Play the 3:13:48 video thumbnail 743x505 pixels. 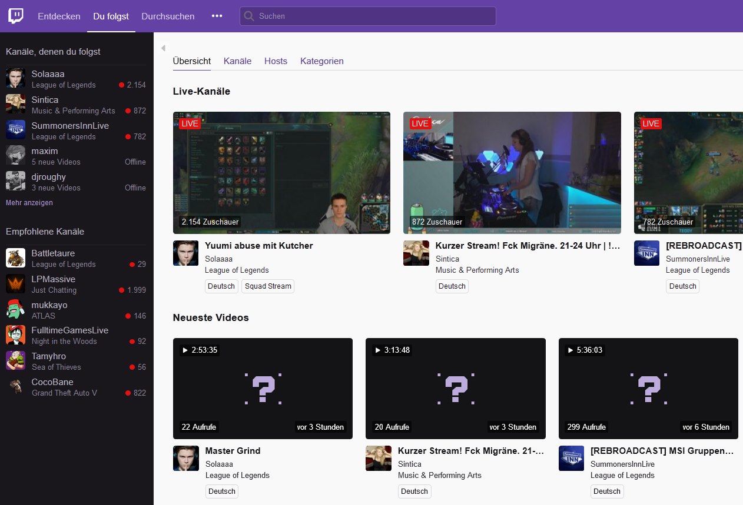456,389
